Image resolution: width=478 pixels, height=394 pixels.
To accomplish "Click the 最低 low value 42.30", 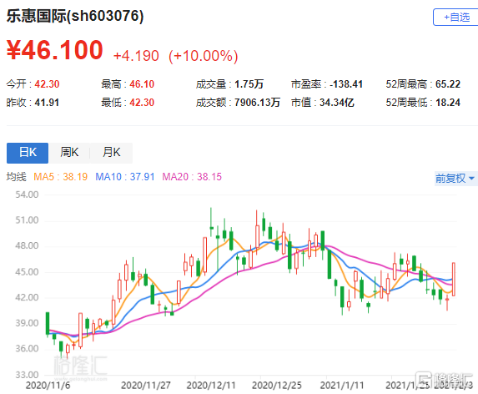I will [142, 103].
